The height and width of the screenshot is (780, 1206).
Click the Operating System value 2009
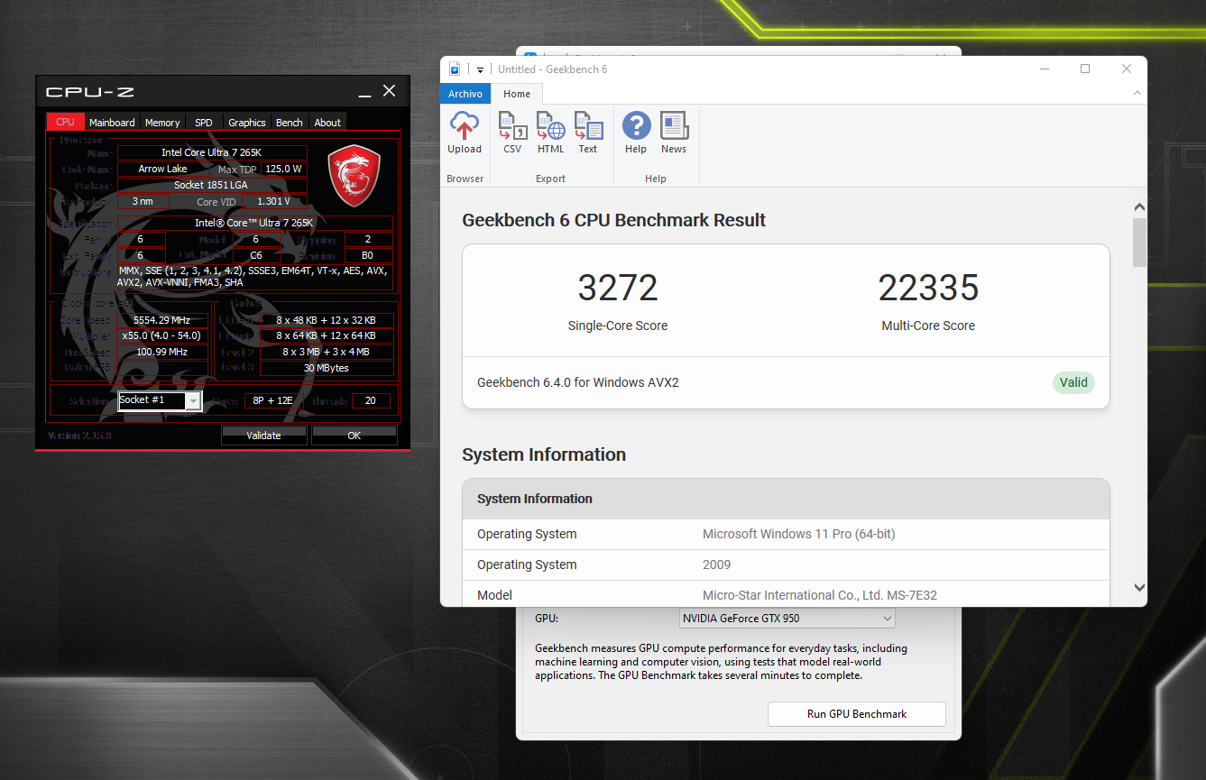tap(717, 564)
